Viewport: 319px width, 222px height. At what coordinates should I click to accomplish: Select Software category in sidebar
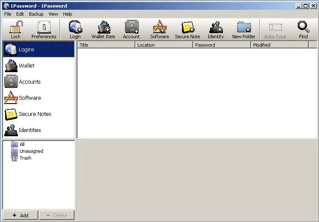[x=39, y=98]
